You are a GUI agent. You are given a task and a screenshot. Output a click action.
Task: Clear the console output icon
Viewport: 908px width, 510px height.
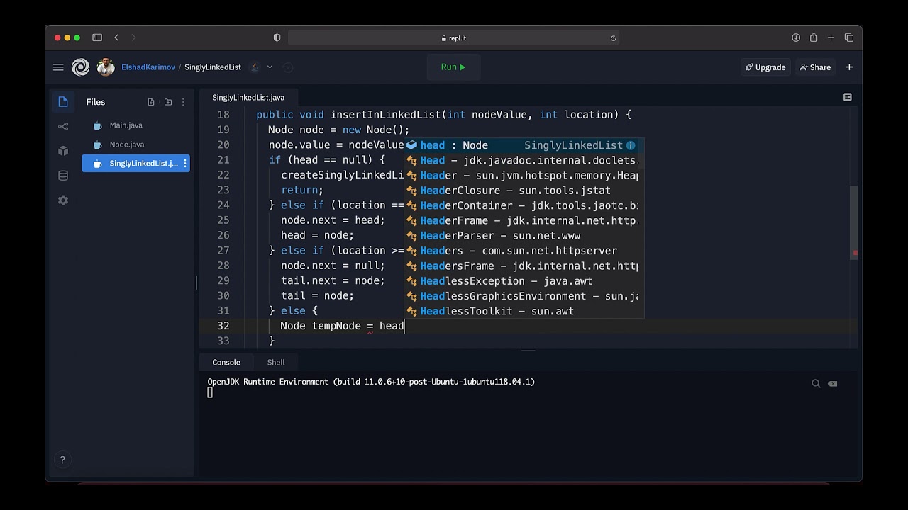(x=833, y=383)
